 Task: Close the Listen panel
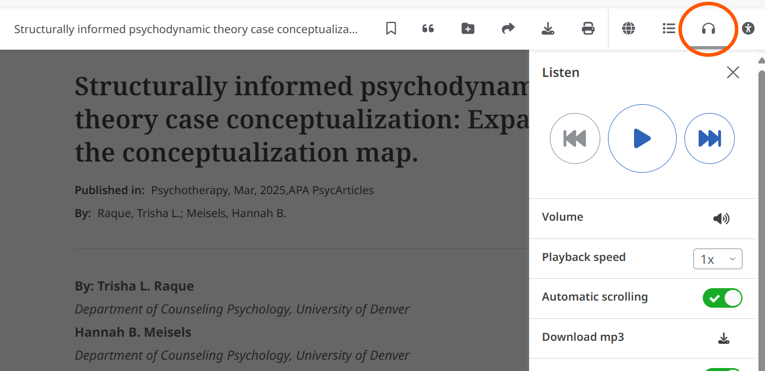[732, 72]
